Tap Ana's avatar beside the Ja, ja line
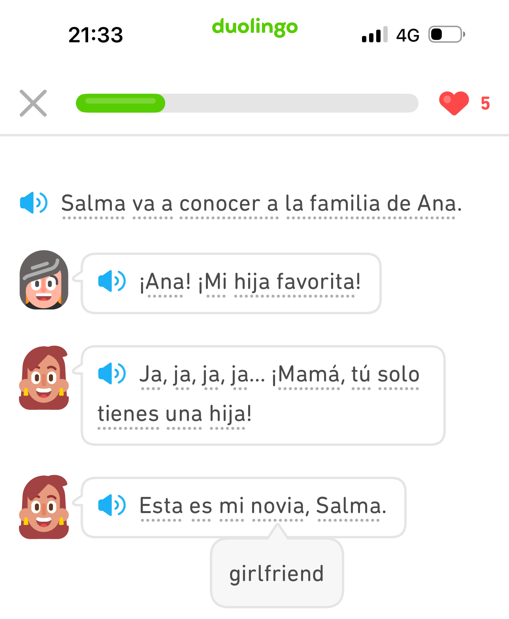Screen dimensions: 509x619 click(44, 377)
